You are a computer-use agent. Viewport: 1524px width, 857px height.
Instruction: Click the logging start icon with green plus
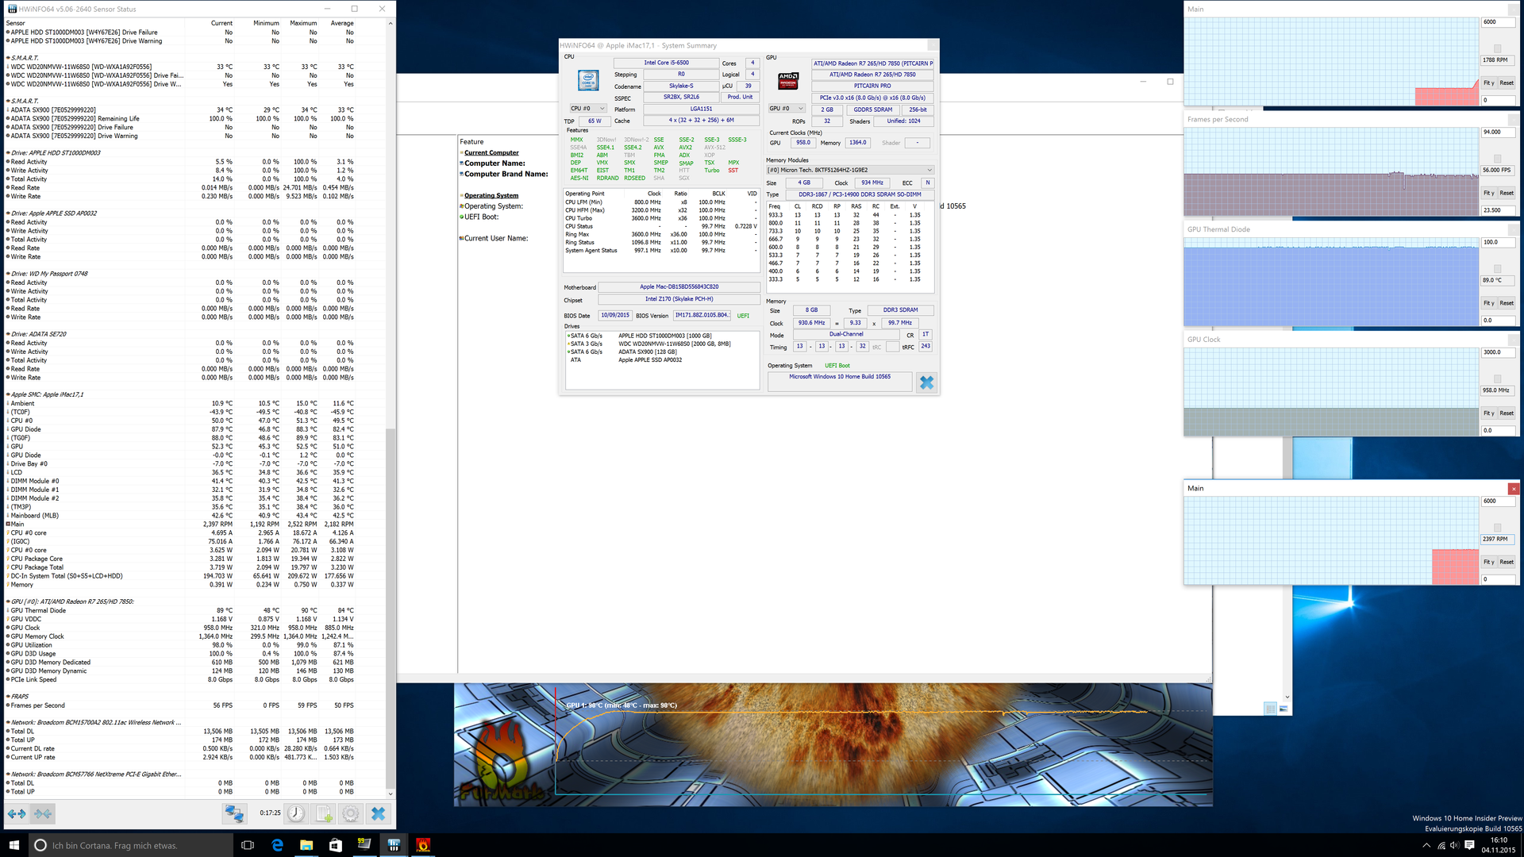coord(324,813)
